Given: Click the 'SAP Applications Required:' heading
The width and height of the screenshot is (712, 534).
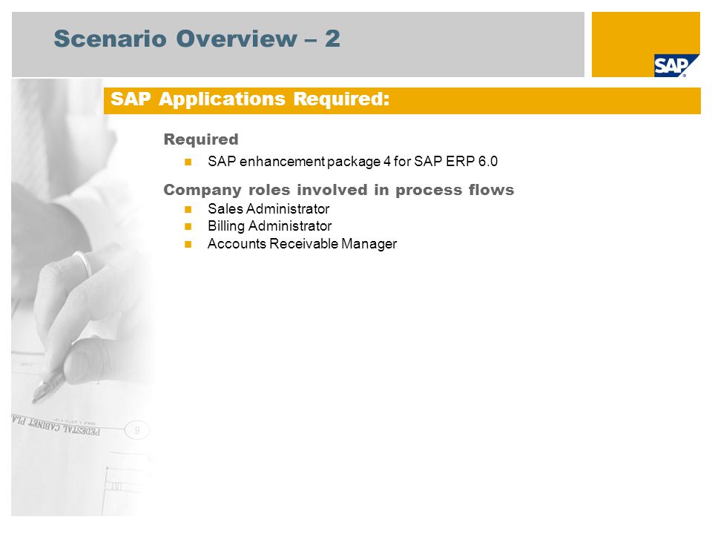Looking at the screenshot, I should [x=250, y=99].
